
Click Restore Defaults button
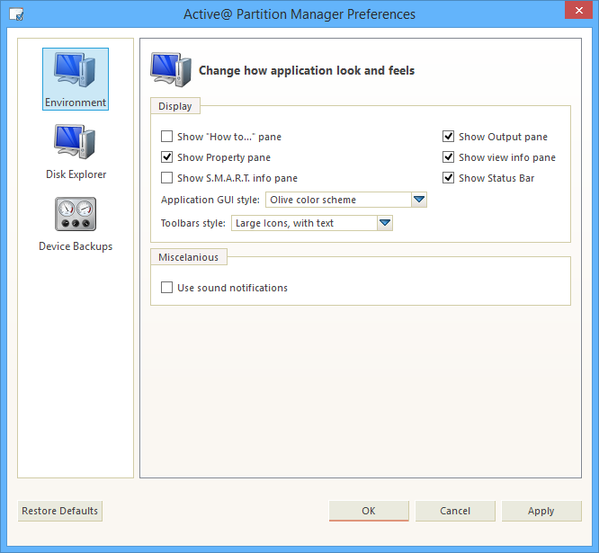[60, 511]
